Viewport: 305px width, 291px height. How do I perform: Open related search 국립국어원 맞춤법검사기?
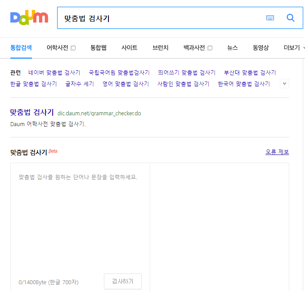[119, 73]
